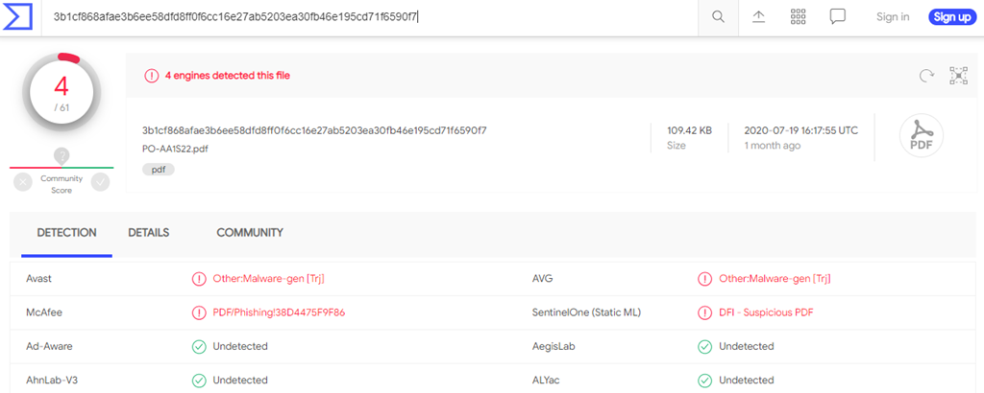
Task: Click the community score question marker
Action: click(x=61, y=155)
